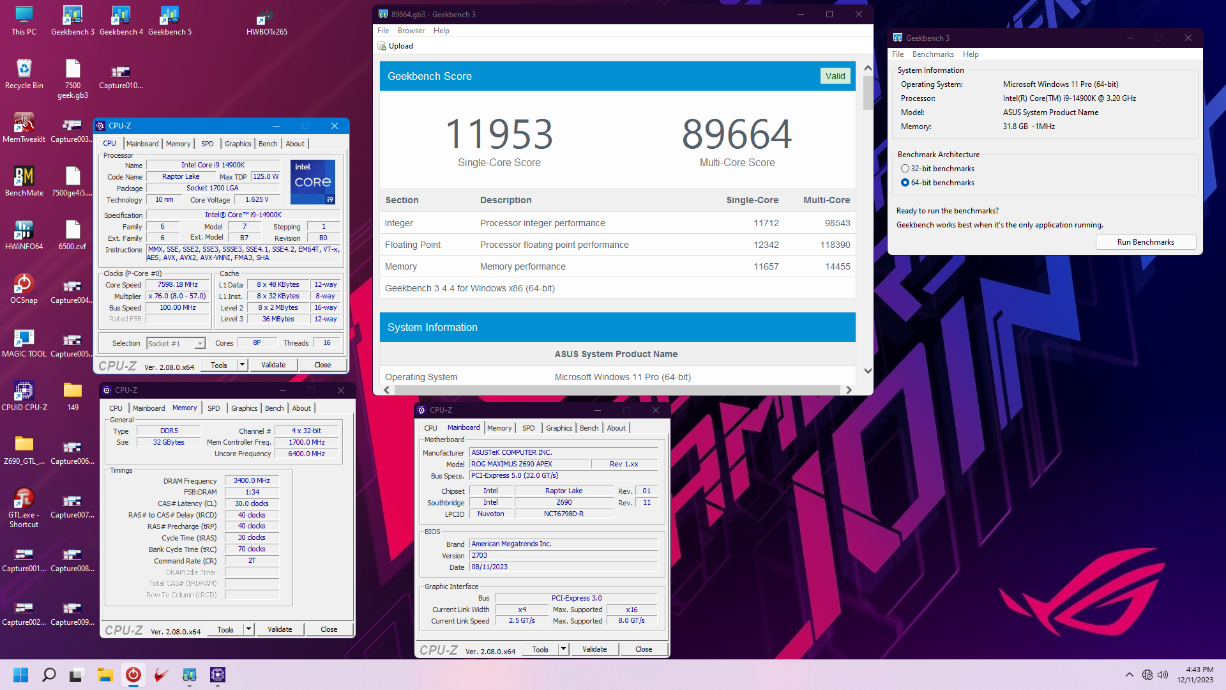Click the OCSnap icon in the taskbar
Image resolution: width=1226 pixels, height=690 pixels.
(x=133, y=675)
